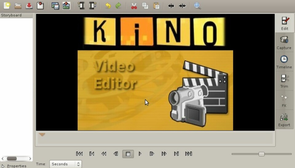
Task: Click the storyboard scroll right arrow
Action: click(30, 158)
